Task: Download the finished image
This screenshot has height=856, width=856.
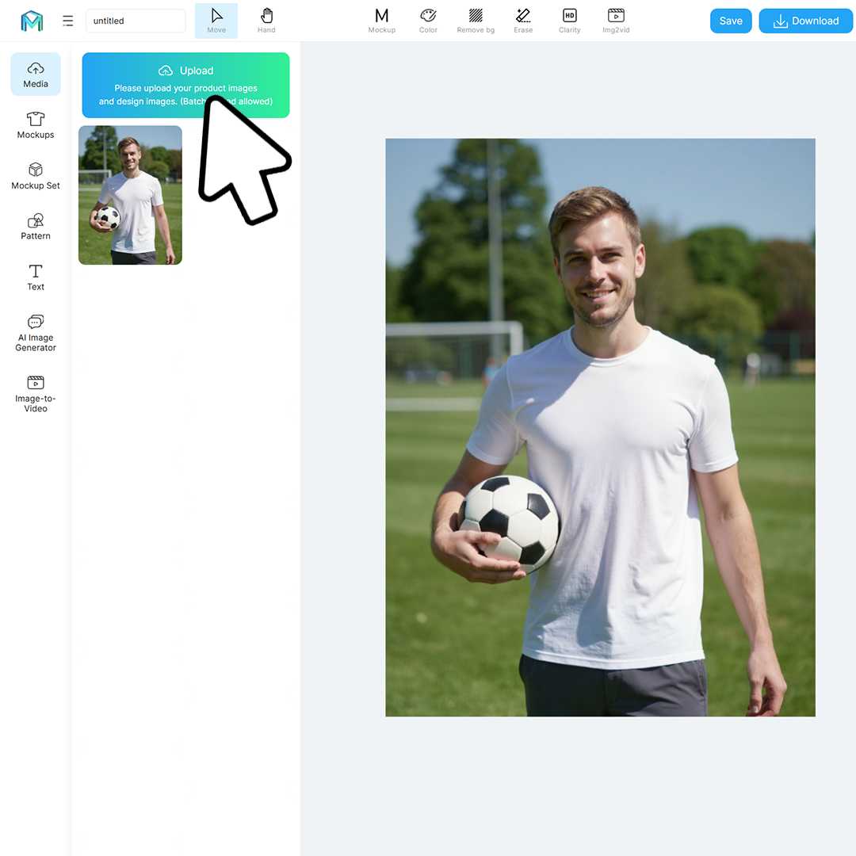Action: (805, 21)
